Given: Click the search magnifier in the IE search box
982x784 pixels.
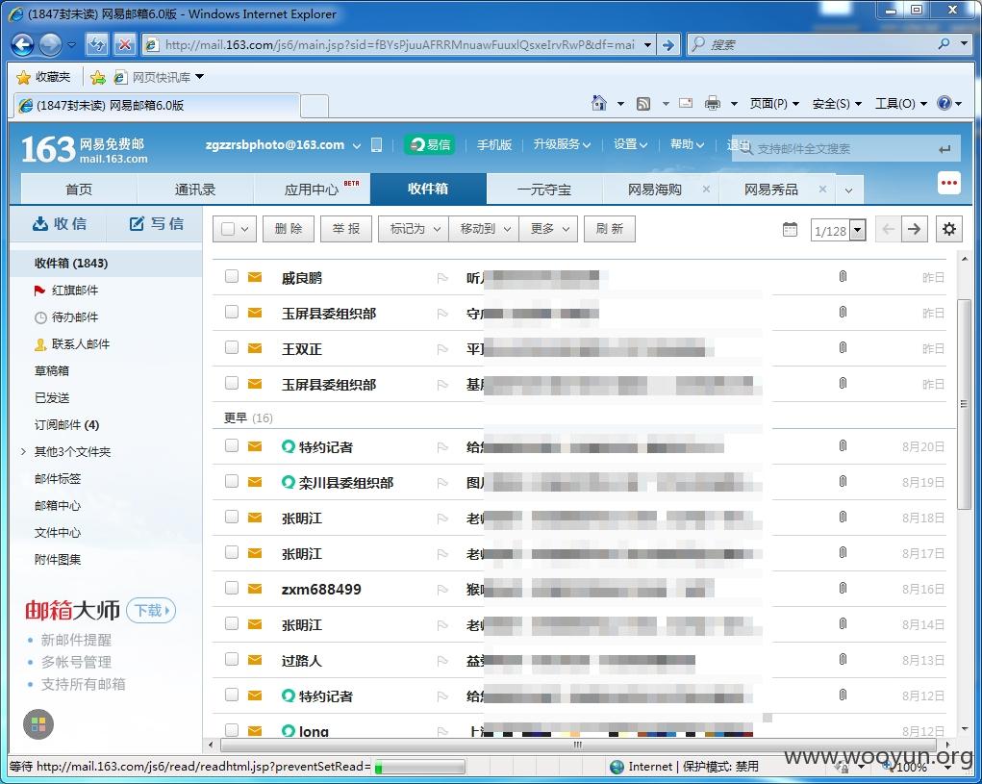Looking at the screenshot, I should tap(944, 44).
